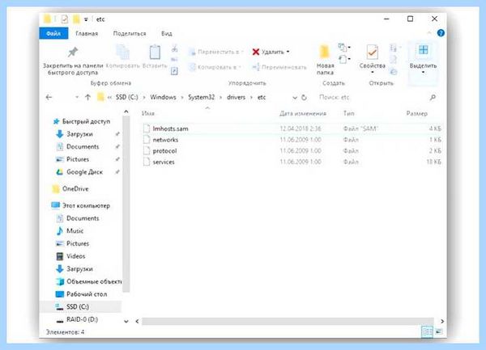Switch to the Поделиться tab
The width and height of the screenshot is (486, 350).
(130, 33)
